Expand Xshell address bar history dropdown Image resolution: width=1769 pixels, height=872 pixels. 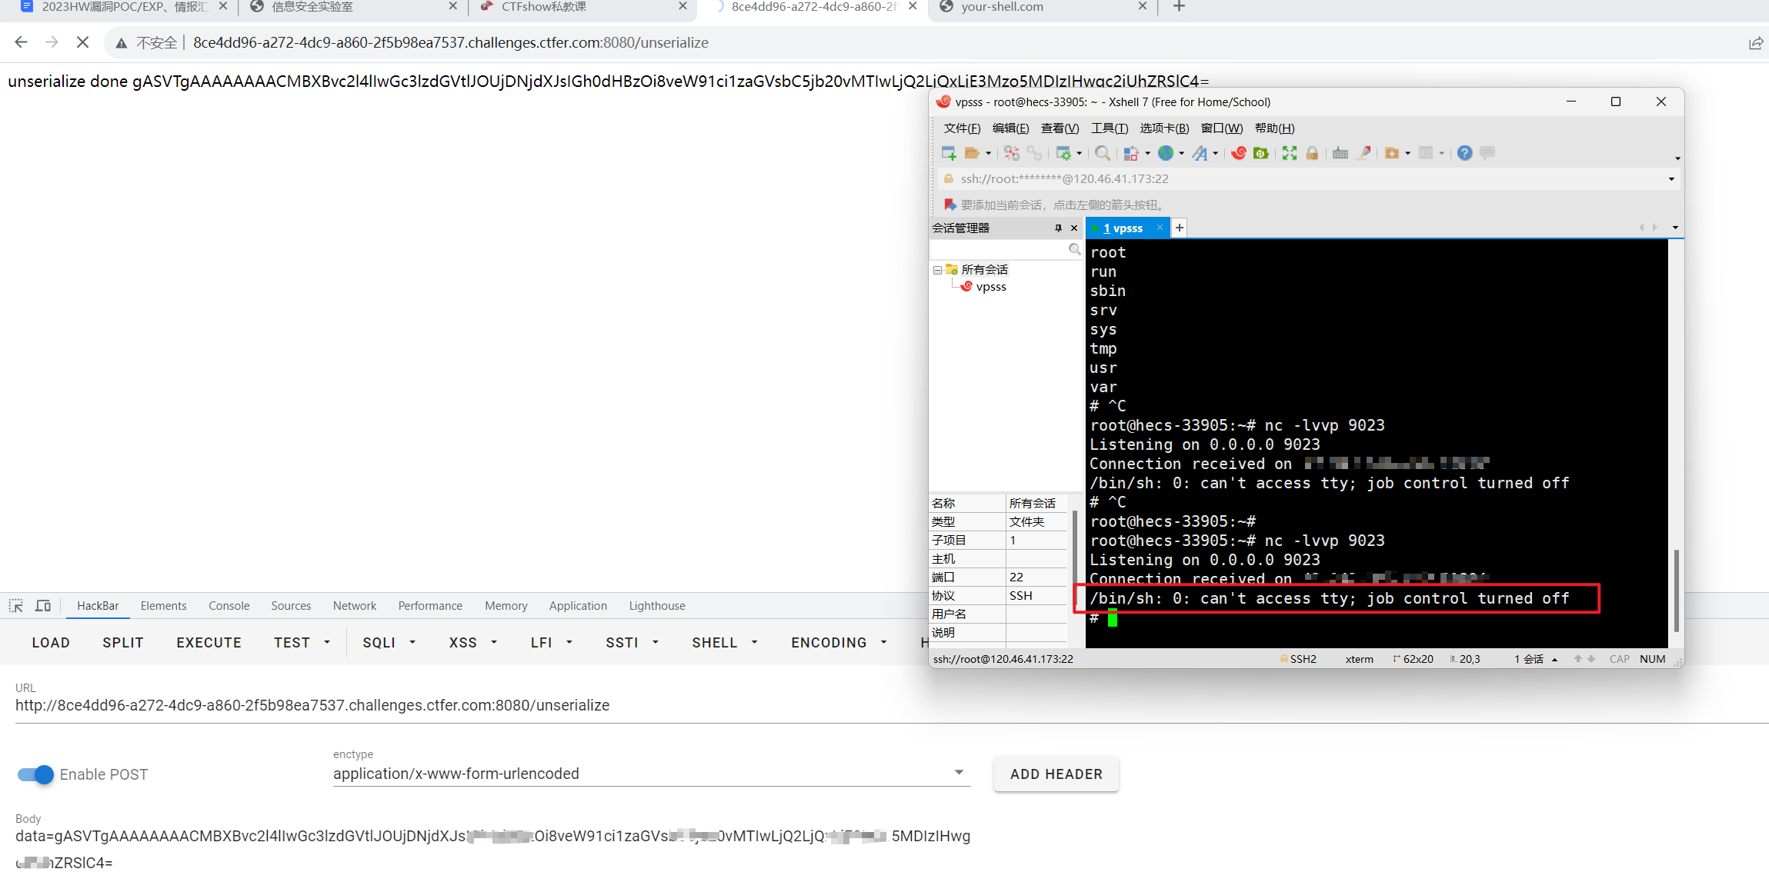pyautogui.click(x=1671, y=179)
